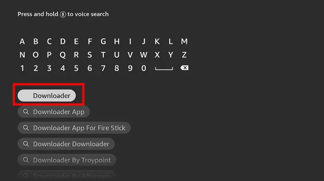Choose Downloader By Troypoint suggestion
Image resolution: width=324 pixels, height=181 pixels.
[x=67, y=160]
